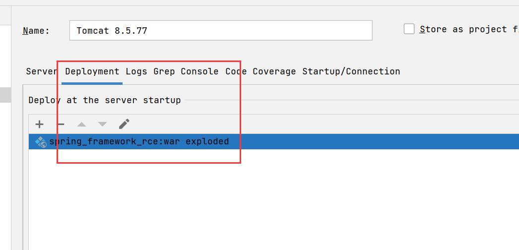Enable the Store as project file checkbox
The height and width of the screenshot is (250, 519).
click(x=409, y=29)
